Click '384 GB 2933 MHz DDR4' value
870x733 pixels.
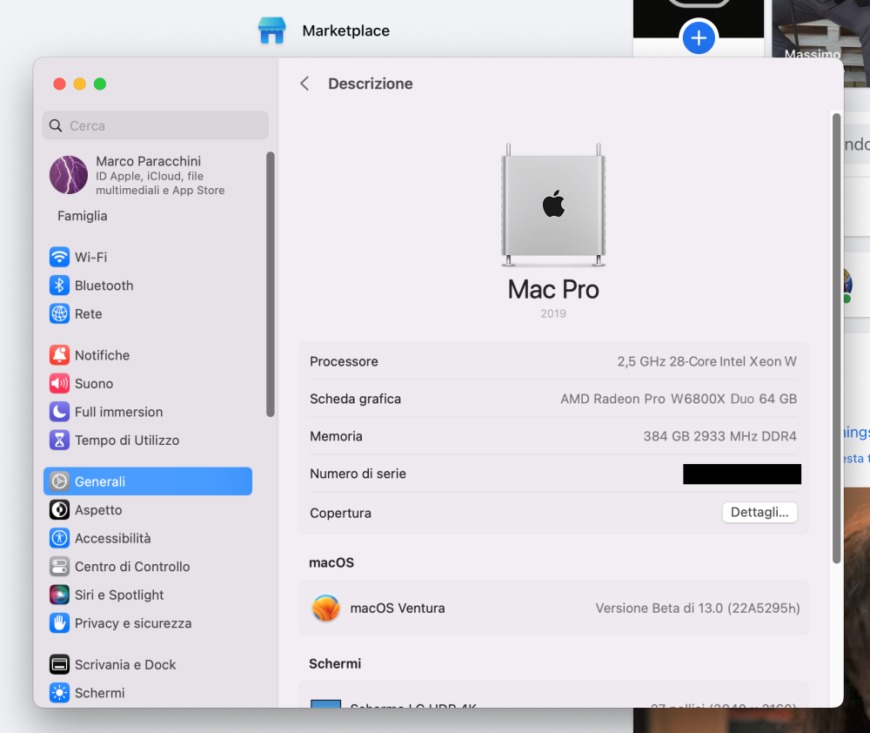click(x=719, y=436)
